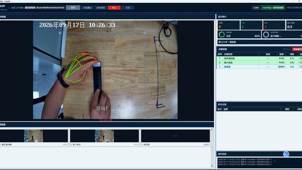This screenshot has height=170, width=302.
Task: Select step row 1 with PASS result
Action: [x=259, y=58]
